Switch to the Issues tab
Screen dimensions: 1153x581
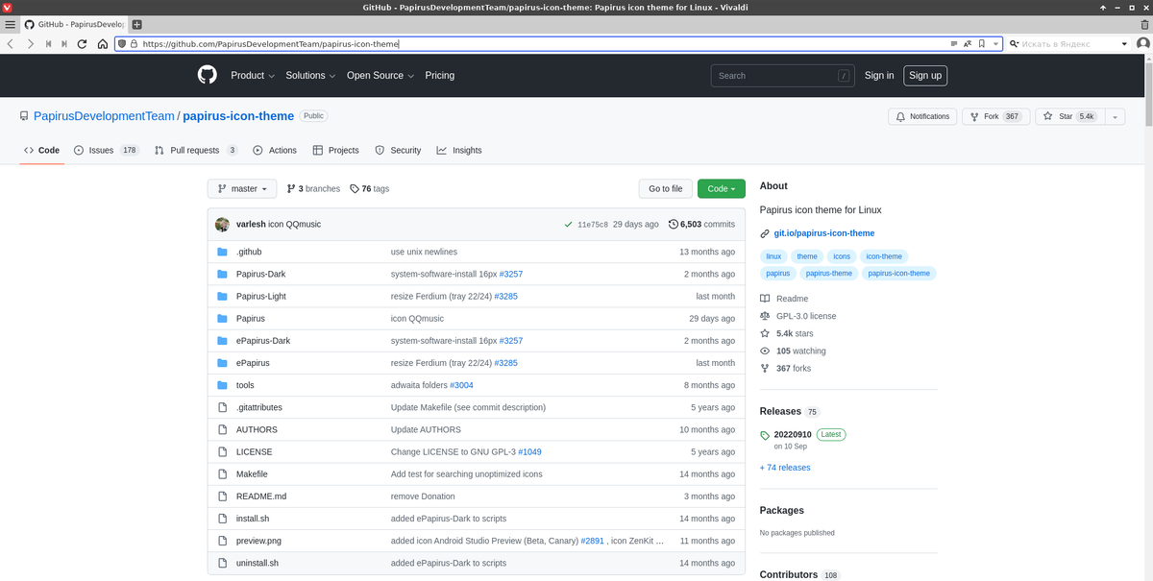[107, 150]
